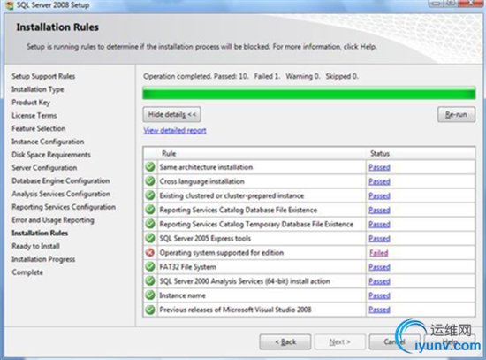
Task: Open Passed link for Catalog Temporary Database File
Action: pos(379,225)
